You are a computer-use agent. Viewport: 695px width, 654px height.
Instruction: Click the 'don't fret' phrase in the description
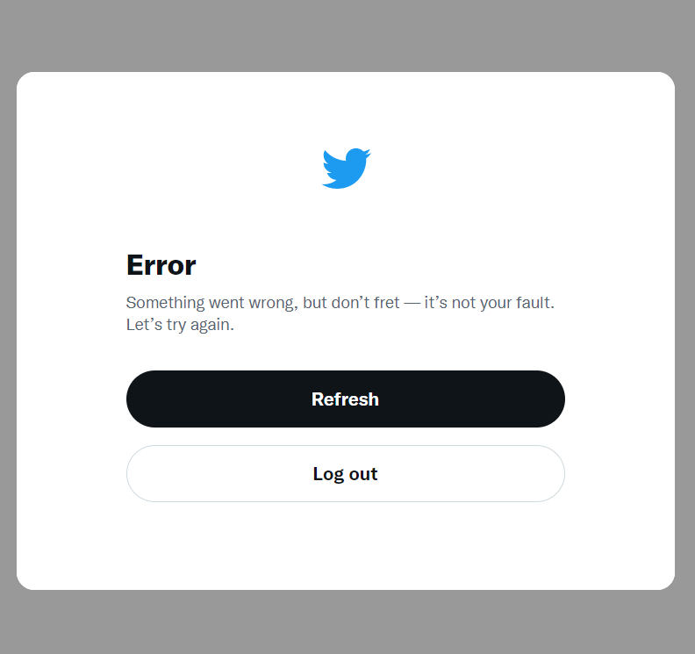tap(366, 303)
